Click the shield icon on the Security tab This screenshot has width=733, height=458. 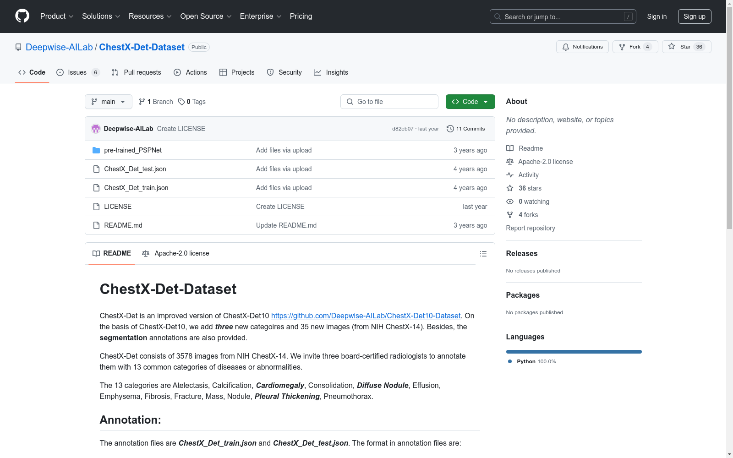coord(270,72)
